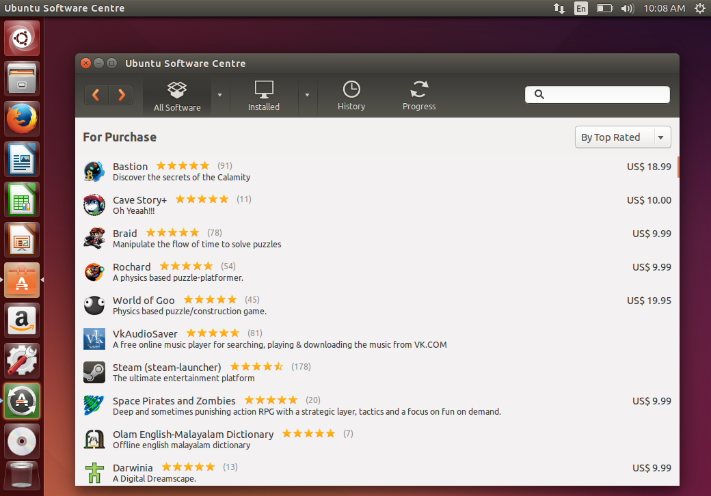Click the Braid app icon
The height and width of the screenshot is (496, 711).
[x=94, y=238]
